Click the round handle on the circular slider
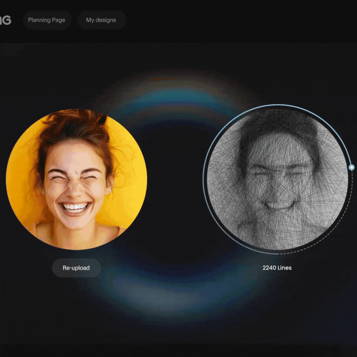The image size is (357, 357). pos(351,168)
